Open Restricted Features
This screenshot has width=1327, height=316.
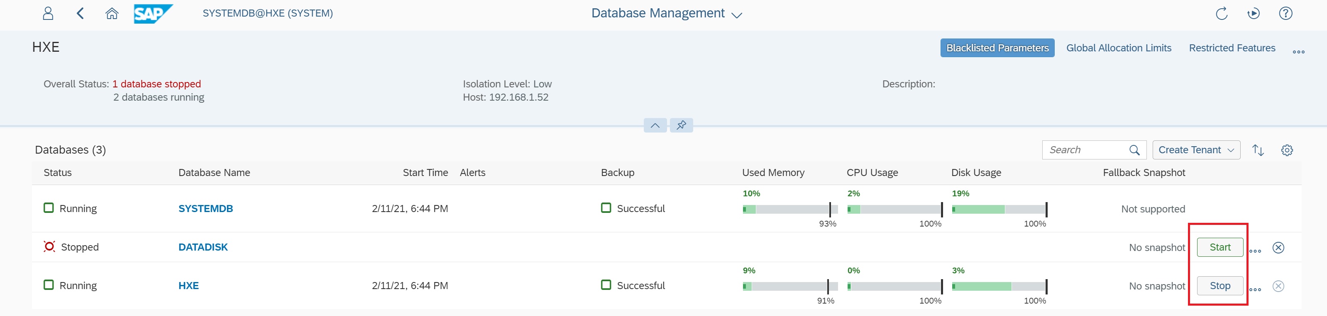[1232, 48]
